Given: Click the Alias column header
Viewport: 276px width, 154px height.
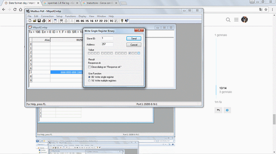Looking at the screenshot, I should (41, 40).
